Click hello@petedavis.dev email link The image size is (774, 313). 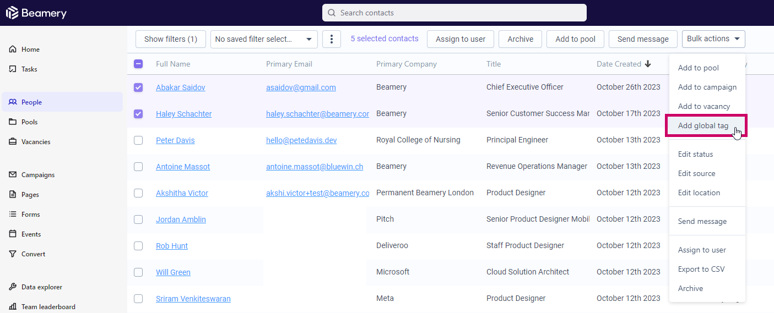301,140
